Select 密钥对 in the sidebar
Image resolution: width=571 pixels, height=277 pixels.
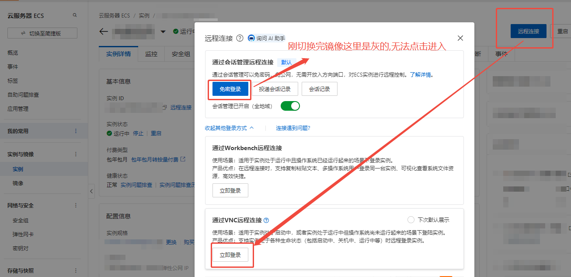click(21, 248)
